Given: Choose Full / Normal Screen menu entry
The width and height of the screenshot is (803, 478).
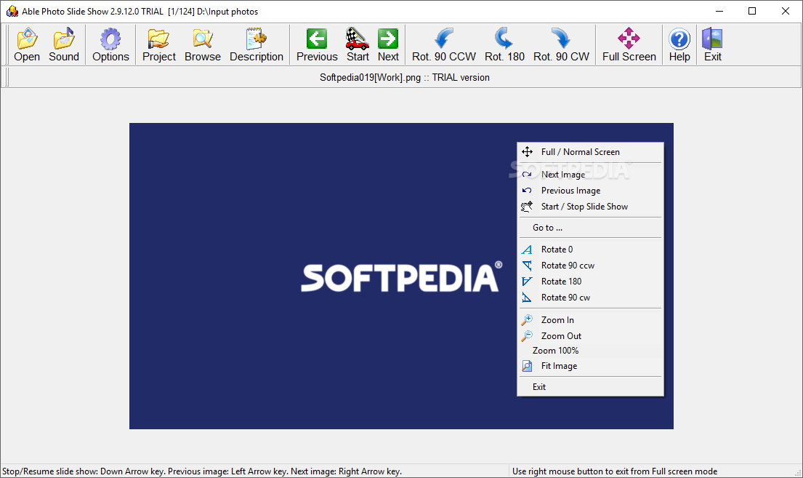Looking at the screenshot, I should 591,152.
